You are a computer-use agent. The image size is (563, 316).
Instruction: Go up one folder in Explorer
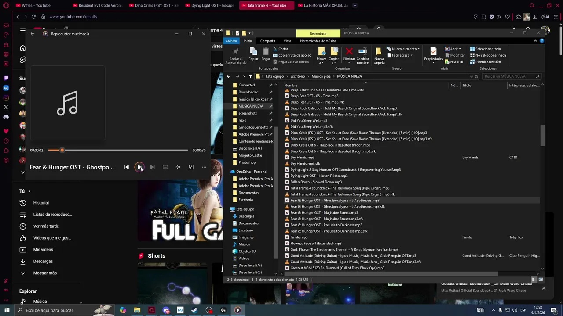(x=250, y=76)
